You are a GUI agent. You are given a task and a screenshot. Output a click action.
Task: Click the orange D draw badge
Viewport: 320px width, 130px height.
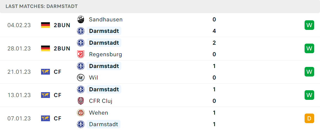tap(309, 118)
